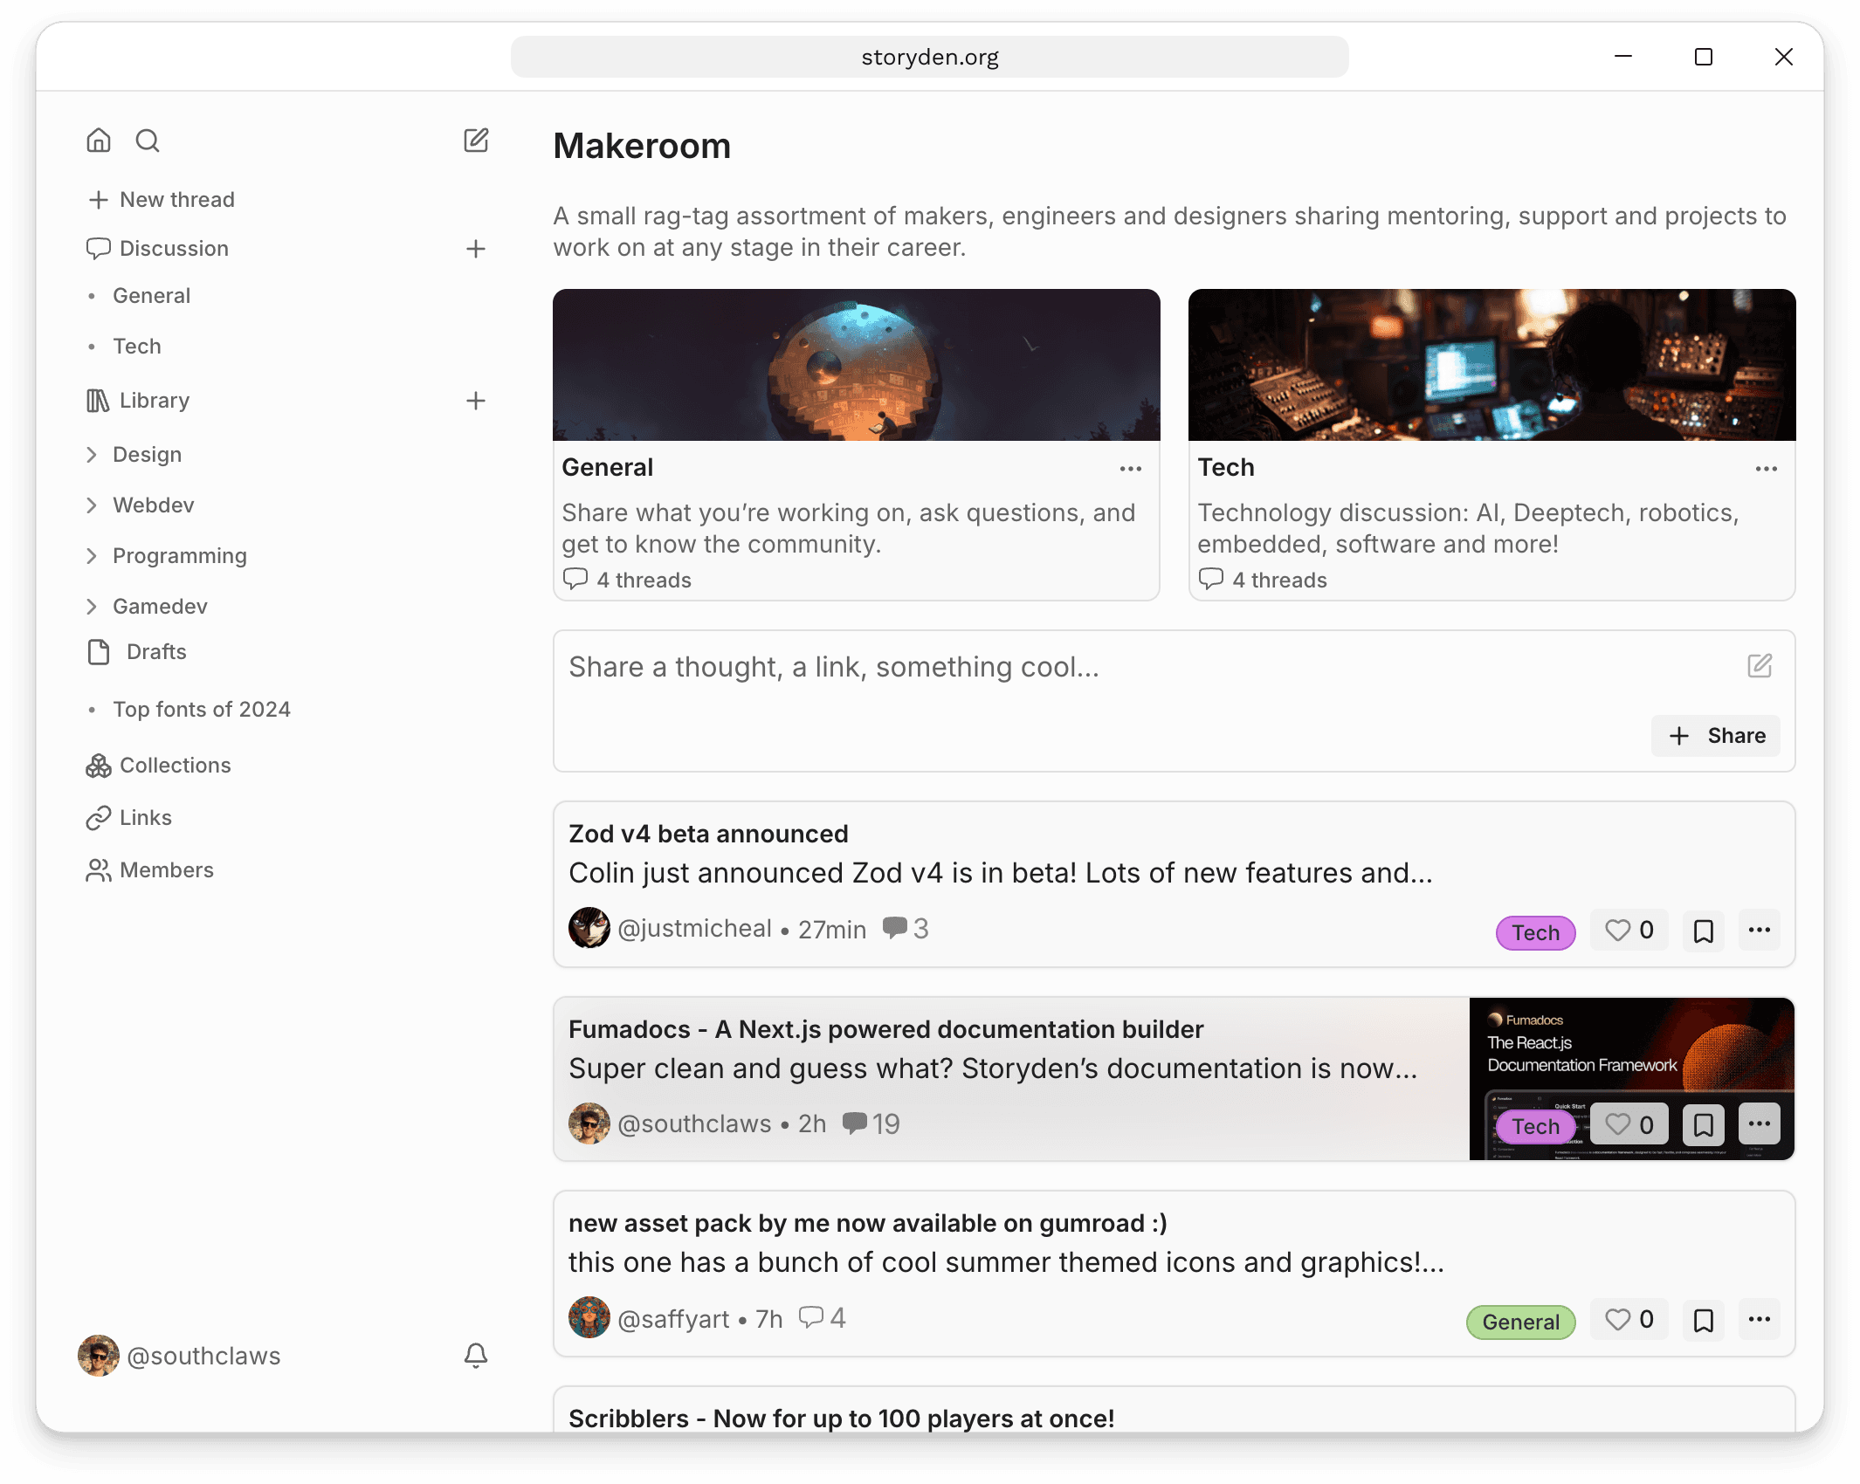Go to the home icon in sidebar
This screenshot has height=1484, width=1860.
click(x=99, y=141)
